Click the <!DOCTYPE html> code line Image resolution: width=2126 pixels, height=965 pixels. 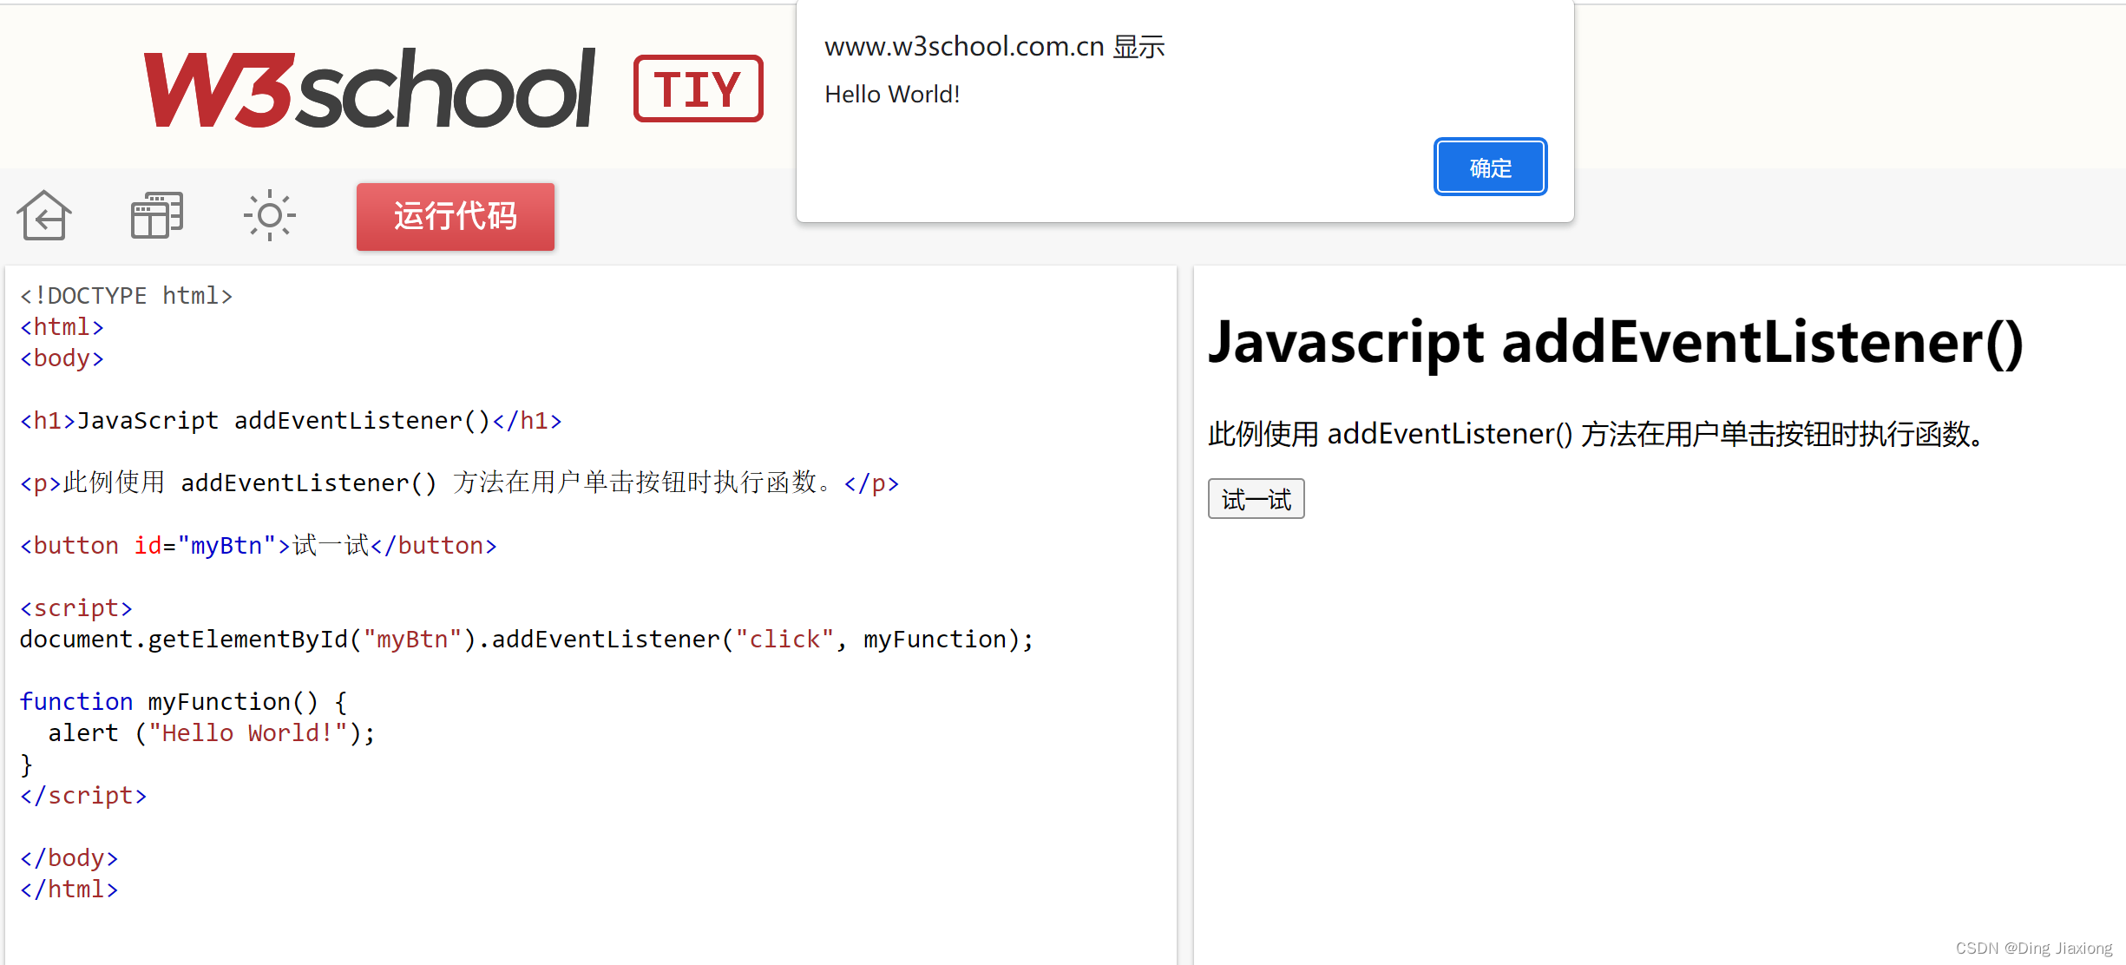(127, 296)
